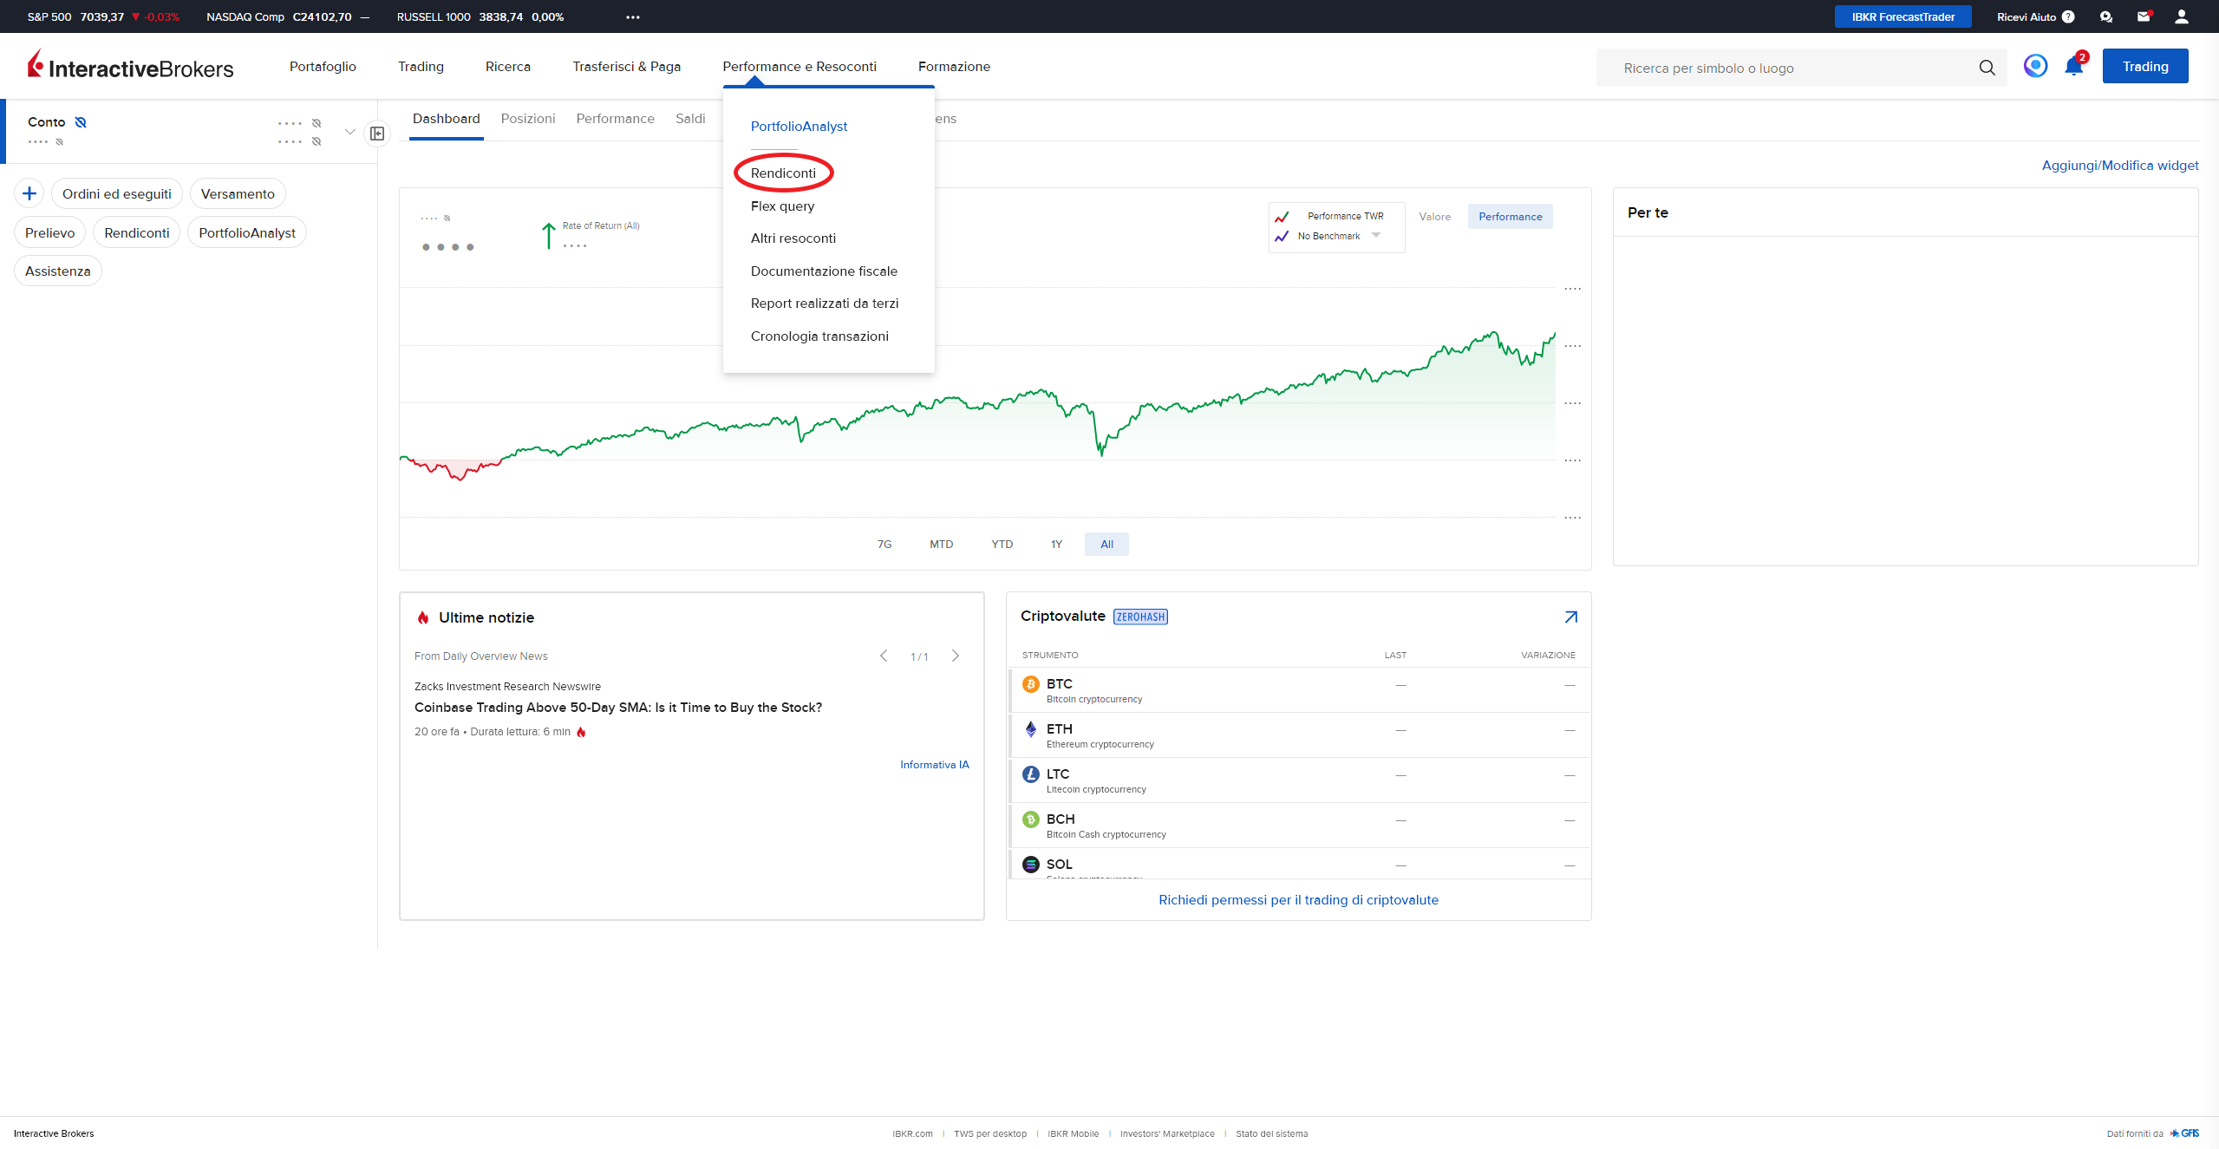
Task: Click the purple No Benchmark line icon
Action: point(1282,237)
